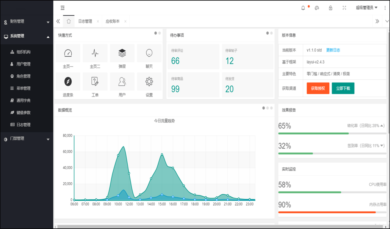Open the notifications bell icon
This screenshot has height=229, width=390.
tap(303, 8)
